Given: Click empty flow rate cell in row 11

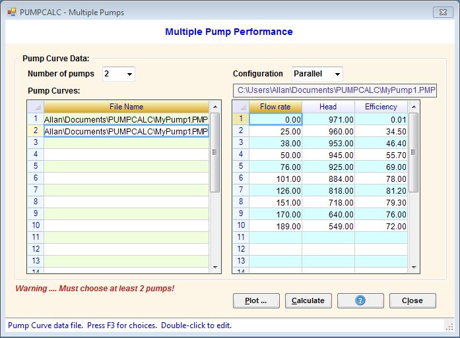Looking at the screenshot, I should [x=275, y=238].
